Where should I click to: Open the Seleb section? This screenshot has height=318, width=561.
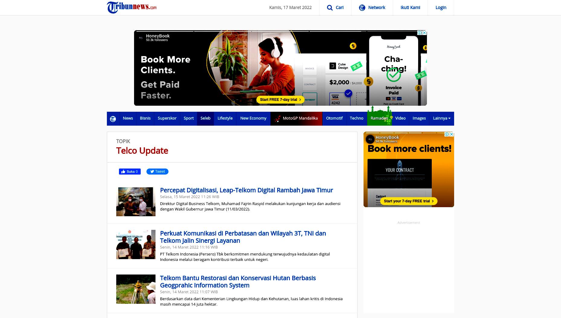click(205, 118)
